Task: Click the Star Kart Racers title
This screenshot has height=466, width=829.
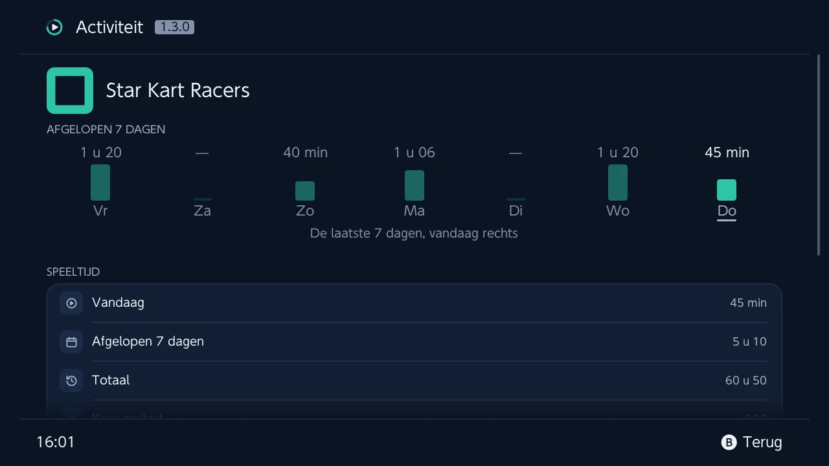Action: (x=178, y=91)
